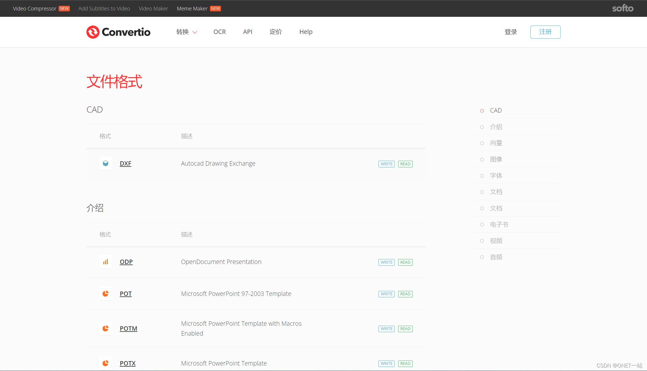Click the NEW badge beside Meme Maker
The height and width of the screenshot is (371, 647).
(215, 8)
